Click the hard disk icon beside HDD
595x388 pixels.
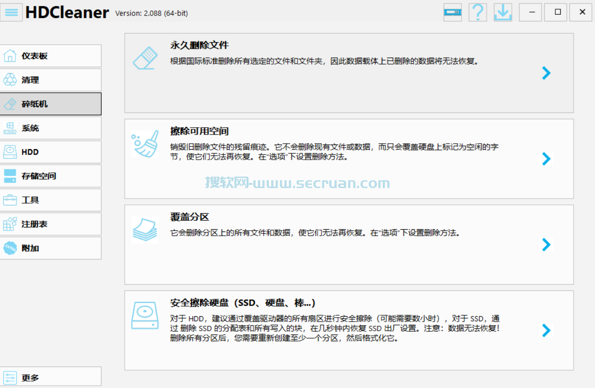tap(10, 152)
